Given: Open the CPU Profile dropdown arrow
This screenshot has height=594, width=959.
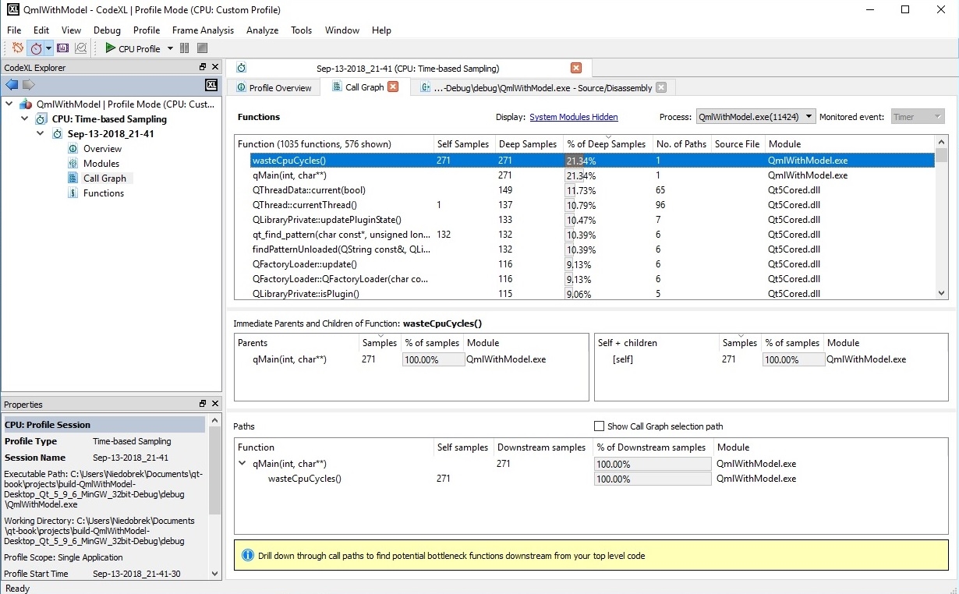Looking at the screenshot, I should pos(170,49).
